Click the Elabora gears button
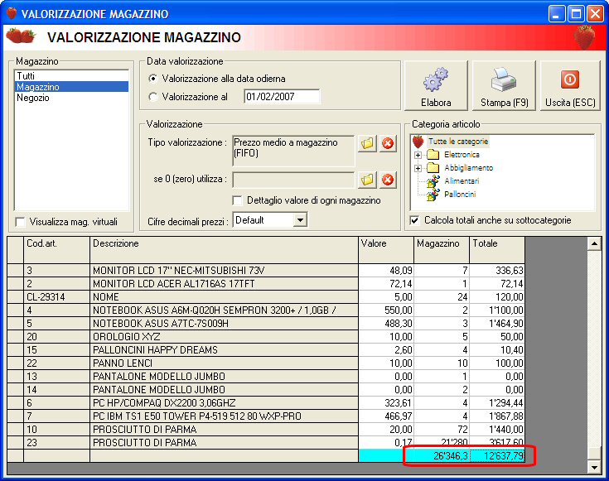This screenshot has width=609, height=481. pos(436,86)
